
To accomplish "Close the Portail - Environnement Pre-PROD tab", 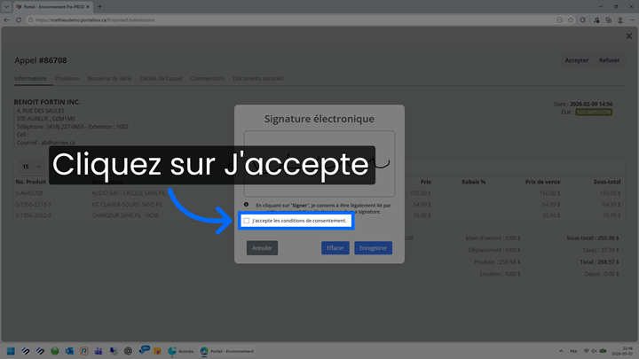I will 88,7.
